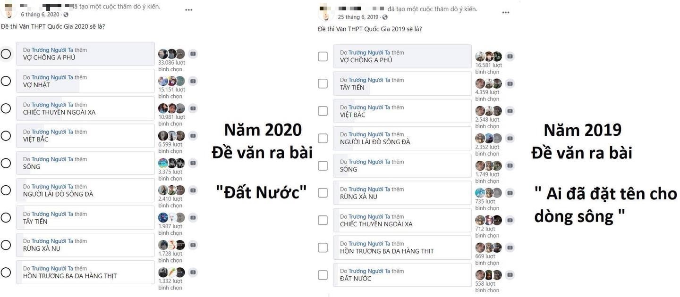Click the CHIẾC THUYỀN NGOÀI XA option in 2020 poll
680x297 pixels.
point(85,108)
